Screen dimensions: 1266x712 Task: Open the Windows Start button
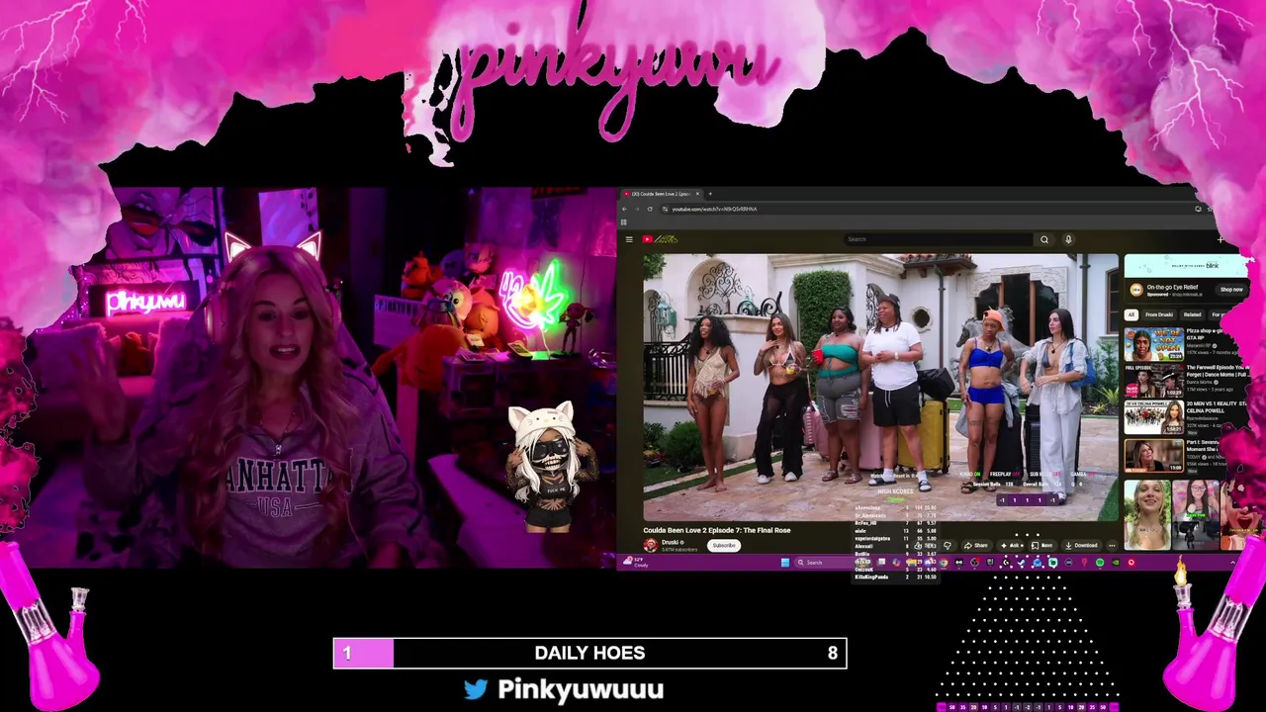coord(785,563)
